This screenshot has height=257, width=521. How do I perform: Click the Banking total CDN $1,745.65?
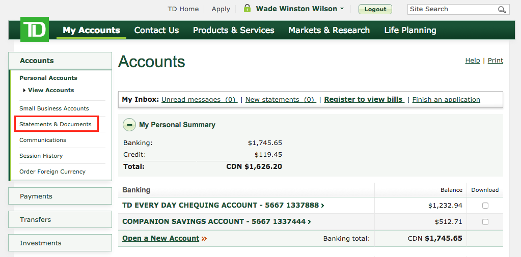(435, 238)
